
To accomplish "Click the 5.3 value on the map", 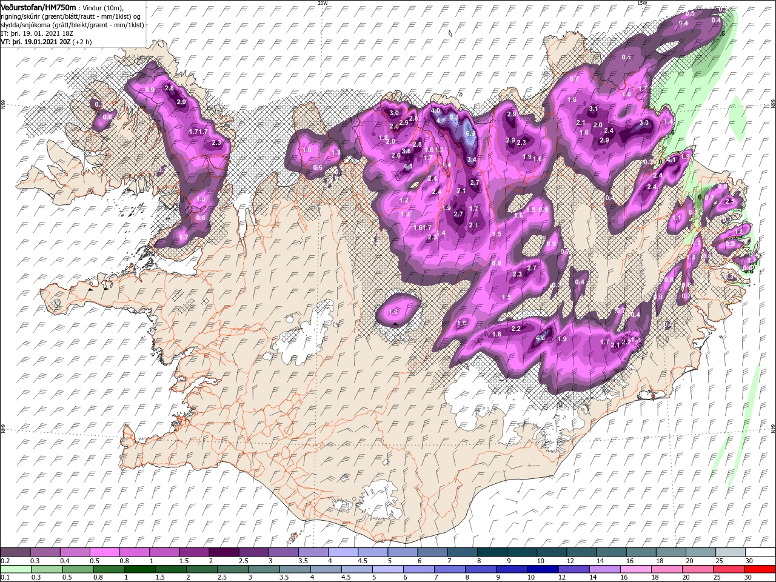I will [x=454, y=117].
